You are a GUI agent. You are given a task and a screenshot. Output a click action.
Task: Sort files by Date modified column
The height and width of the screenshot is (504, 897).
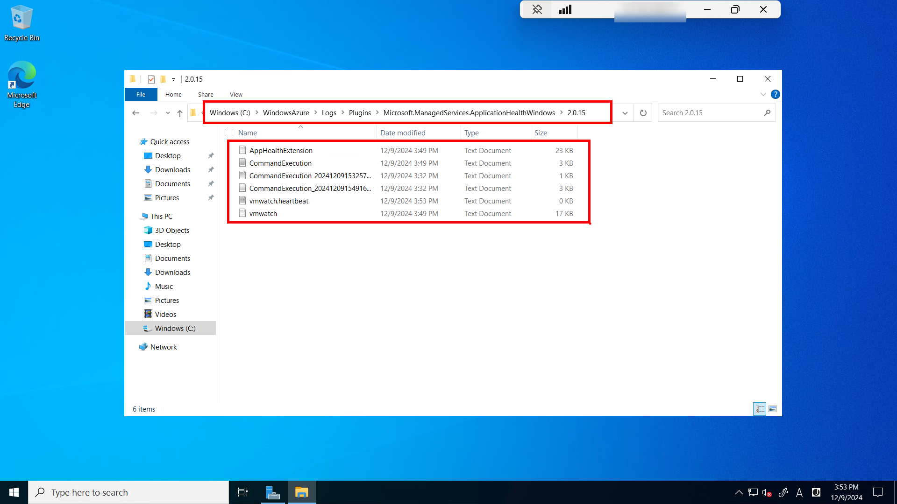[403, 133]
